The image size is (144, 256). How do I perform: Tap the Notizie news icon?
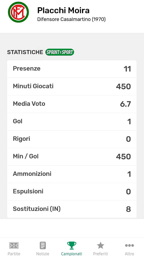tap(43, 245)
